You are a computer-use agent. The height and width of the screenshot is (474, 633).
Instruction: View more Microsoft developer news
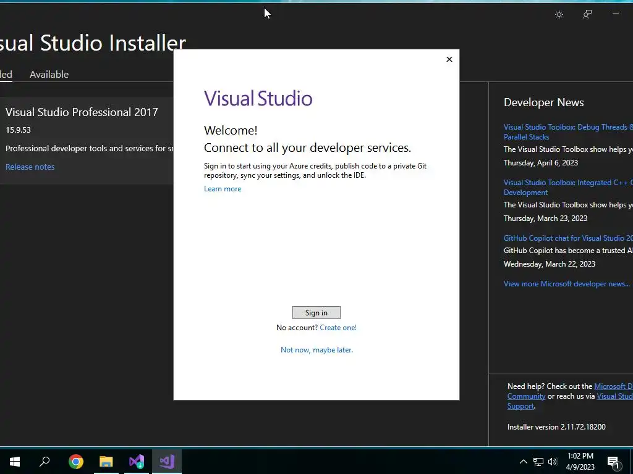[x=566, y=284]
